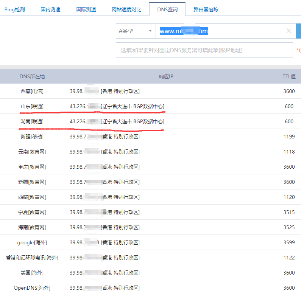Select the OpenDNS[海外] row label
Viewport: 301px width, 295px height.
(x=32, y=288)
